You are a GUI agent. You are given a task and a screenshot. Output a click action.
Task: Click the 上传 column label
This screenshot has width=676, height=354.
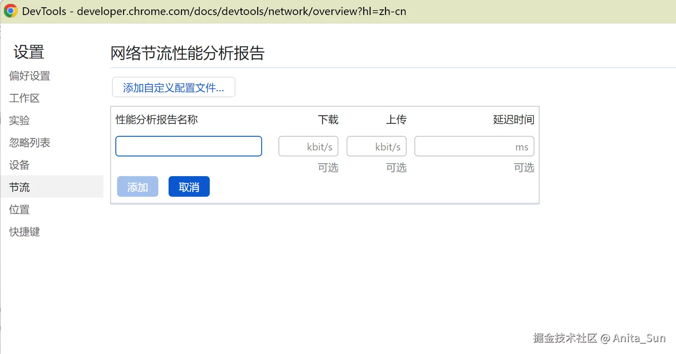(396, 120)
